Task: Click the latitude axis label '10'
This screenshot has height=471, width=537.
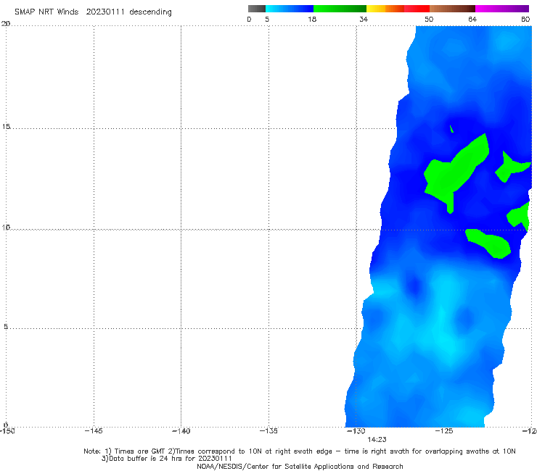Action: point(6,228)
